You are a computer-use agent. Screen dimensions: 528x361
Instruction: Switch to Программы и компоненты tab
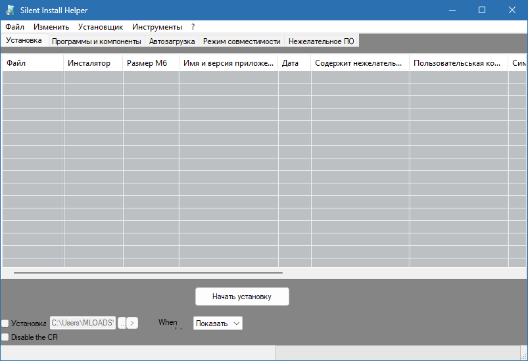coord(96,41)
